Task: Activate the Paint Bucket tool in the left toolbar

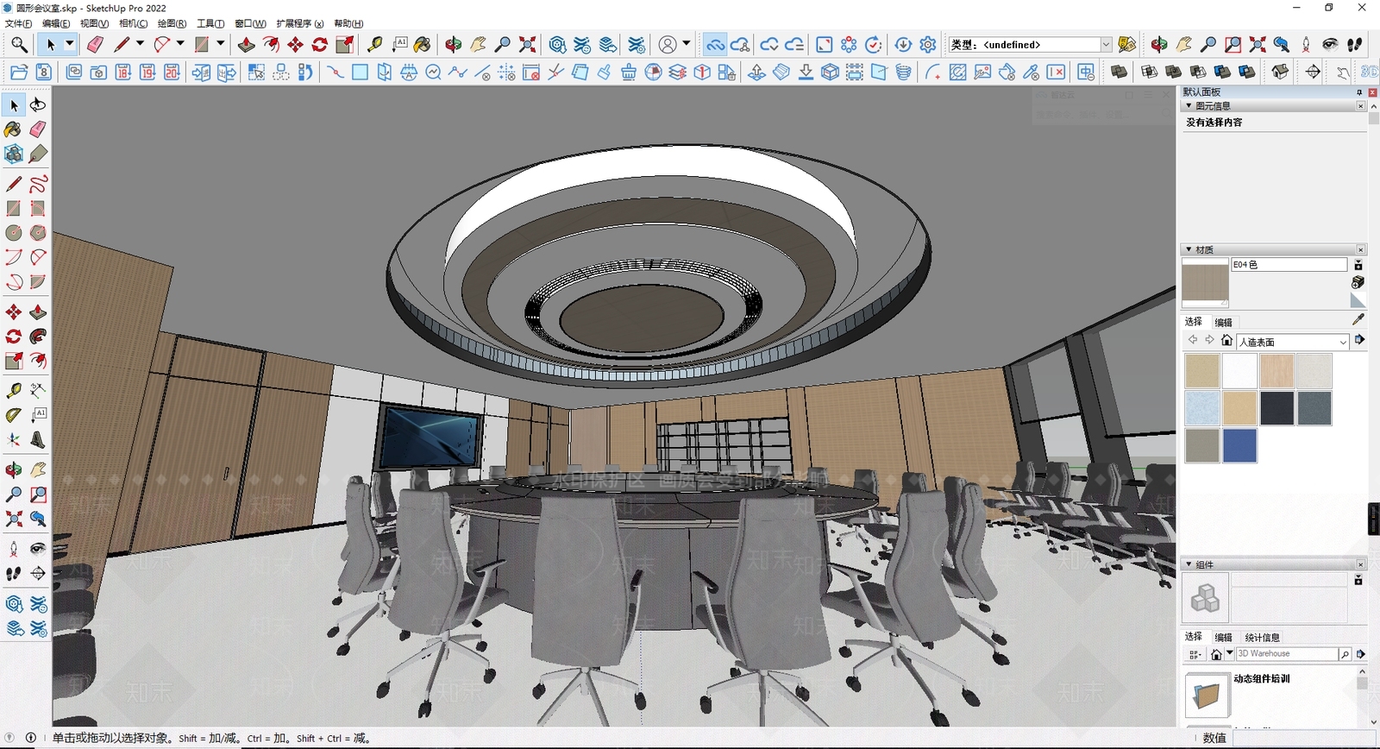Action: [x=14, y=129]
